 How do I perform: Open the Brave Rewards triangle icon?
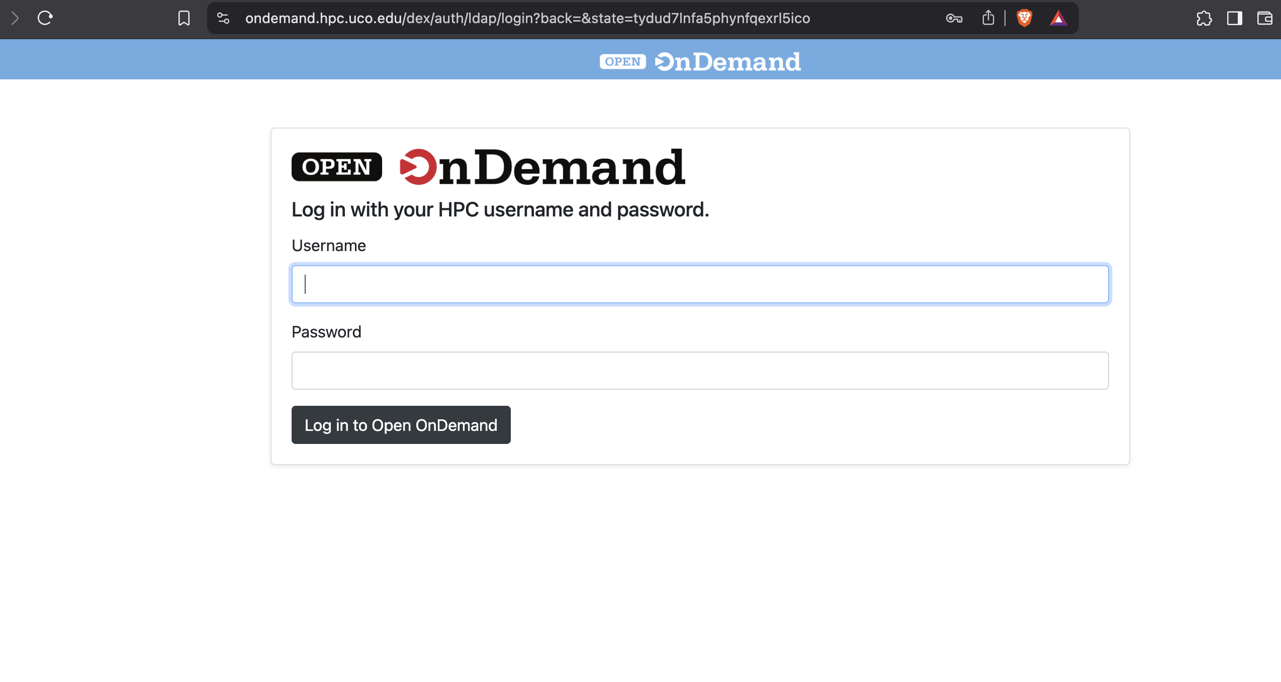[x=1058, y=19]
